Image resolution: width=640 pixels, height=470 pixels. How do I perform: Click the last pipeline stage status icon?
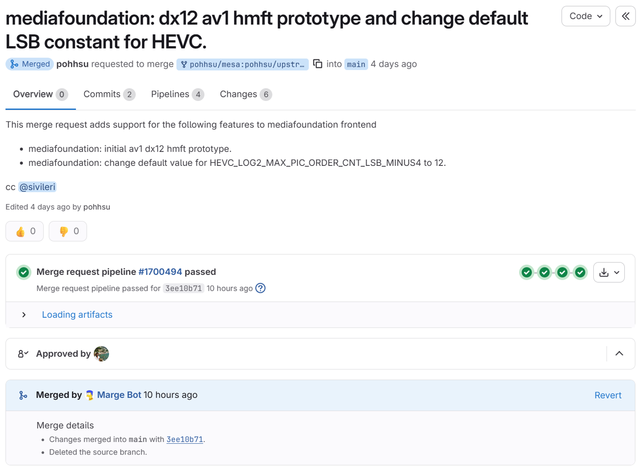pyautogui.click(x=580, y=273)
